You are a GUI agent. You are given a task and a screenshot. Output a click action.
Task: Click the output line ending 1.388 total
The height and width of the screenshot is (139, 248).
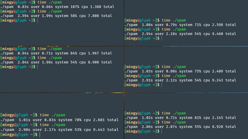pyautogui.click(x=57, y=7)
